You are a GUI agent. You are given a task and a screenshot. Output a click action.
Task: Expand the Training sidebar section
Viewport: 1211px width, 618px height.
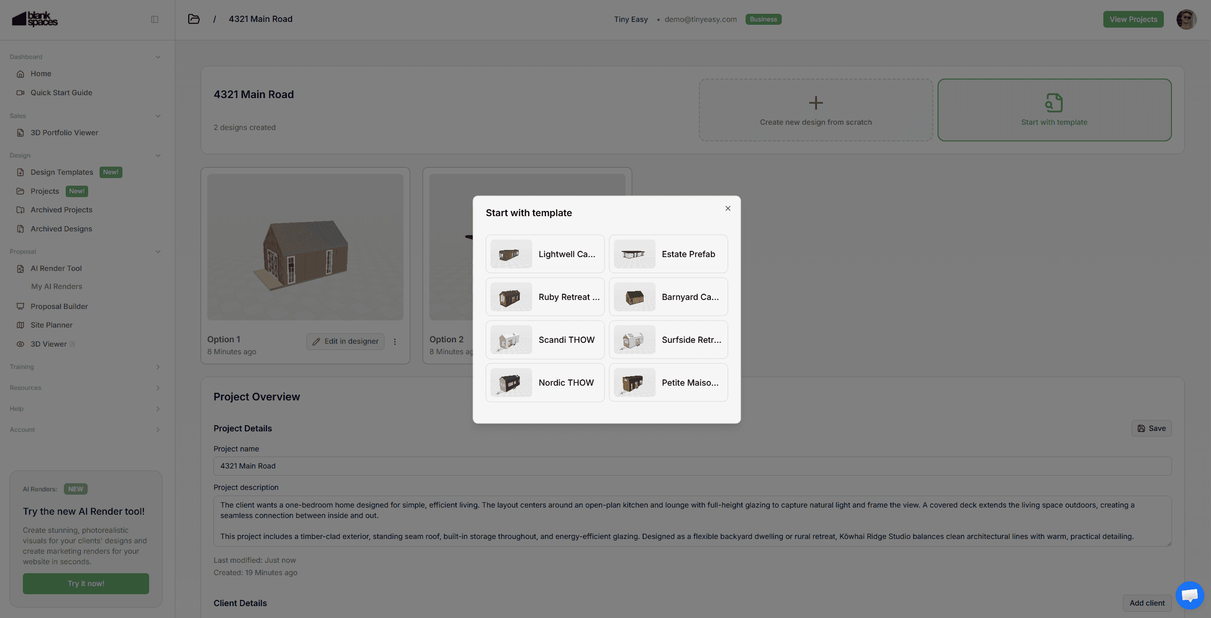click(x=158, y=367)
